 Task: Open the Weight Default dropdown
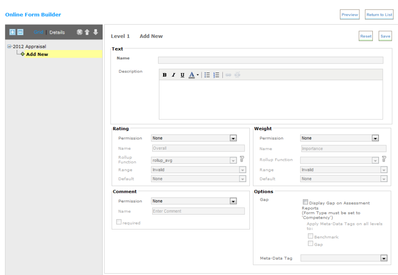coord(344,179)
